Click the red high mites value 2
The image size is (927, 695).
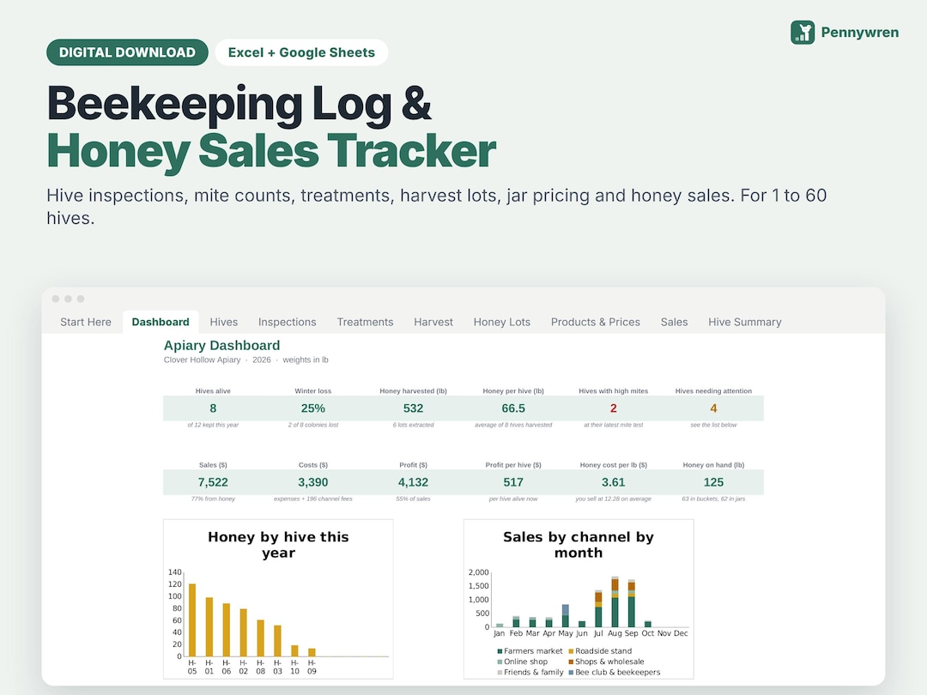pyautogui.click(x=613, y=408)
